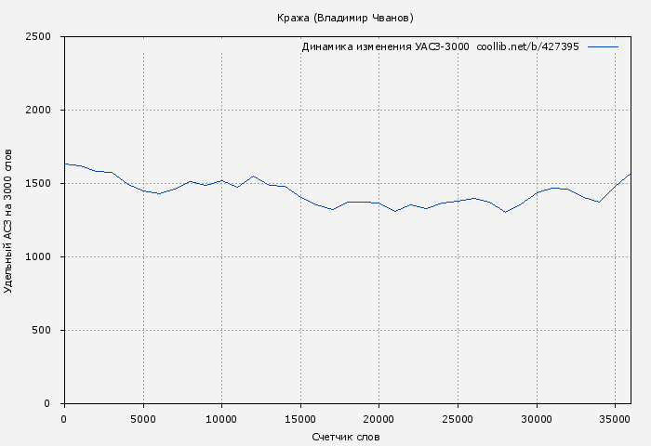Viewport: 651px width, 446px height.
Task: Click the horizontal axis label "Счетчик слов"
Action: tap(346, 437)
